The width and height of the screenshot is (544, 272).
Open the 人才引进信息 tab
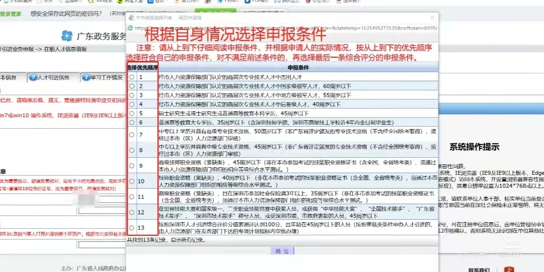(x=53, y=77)
